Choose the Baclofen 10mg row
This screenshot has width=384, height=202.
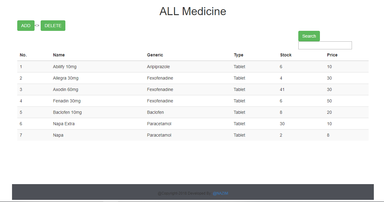(x=67, y=112)
